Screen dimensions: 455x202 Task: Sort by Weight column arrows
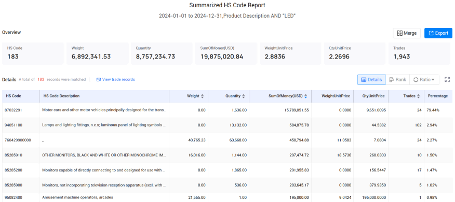pyautogui.click(x=202, y=96)
